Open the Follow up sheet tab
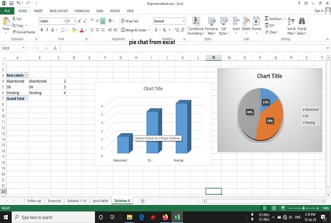This screenshot has height=223, width=331. tap(34, 201)
